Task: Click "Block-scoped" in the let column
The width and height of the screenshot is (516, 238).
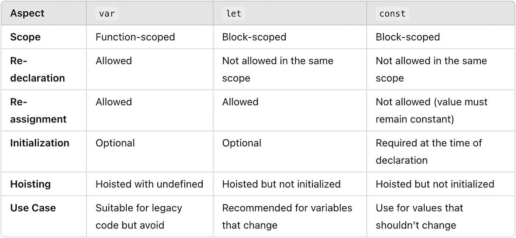Action: click(x=254, y=37)
